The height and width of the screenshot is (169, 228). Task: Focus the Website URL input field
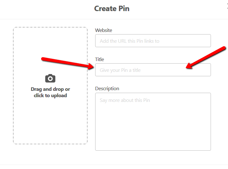click(x=153, y=41)
